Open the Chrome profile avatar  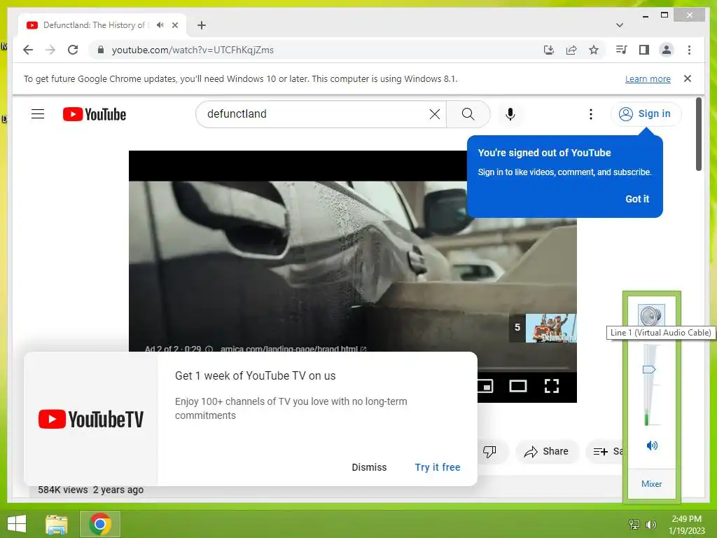pos(667,50)
